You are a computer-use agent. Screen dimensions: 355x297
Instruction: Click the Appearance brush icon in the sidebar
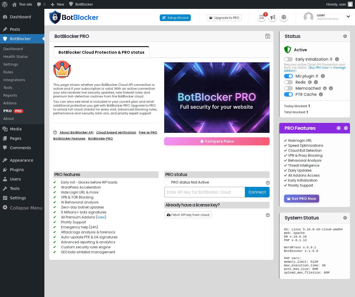pos(5,160)
